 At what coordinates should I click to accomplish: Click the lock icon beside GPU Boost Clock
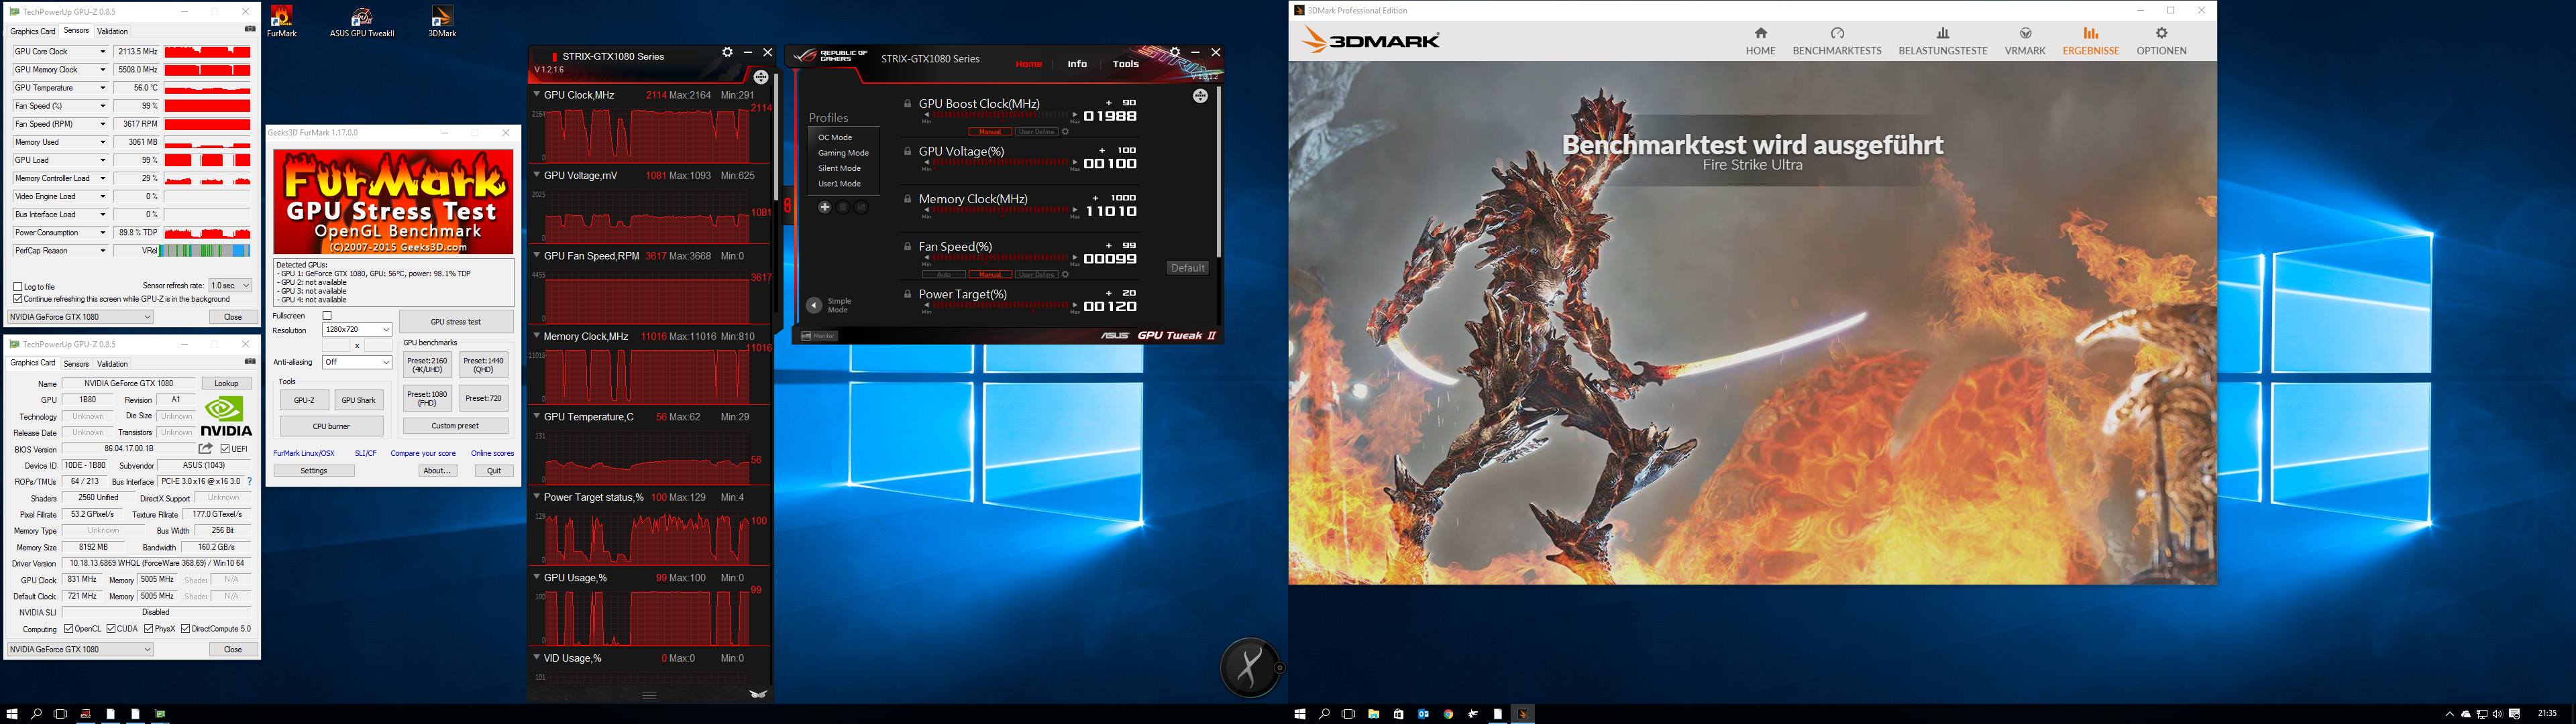click(x=907, y=104)
